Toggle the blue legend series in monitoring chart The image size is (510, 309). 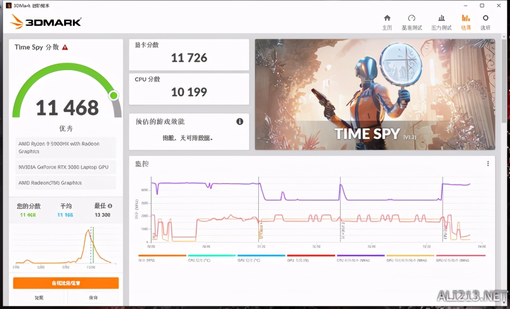[x=261, y=258]
